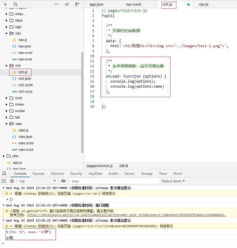Select the rich.json braces icon

pos(14,79)
